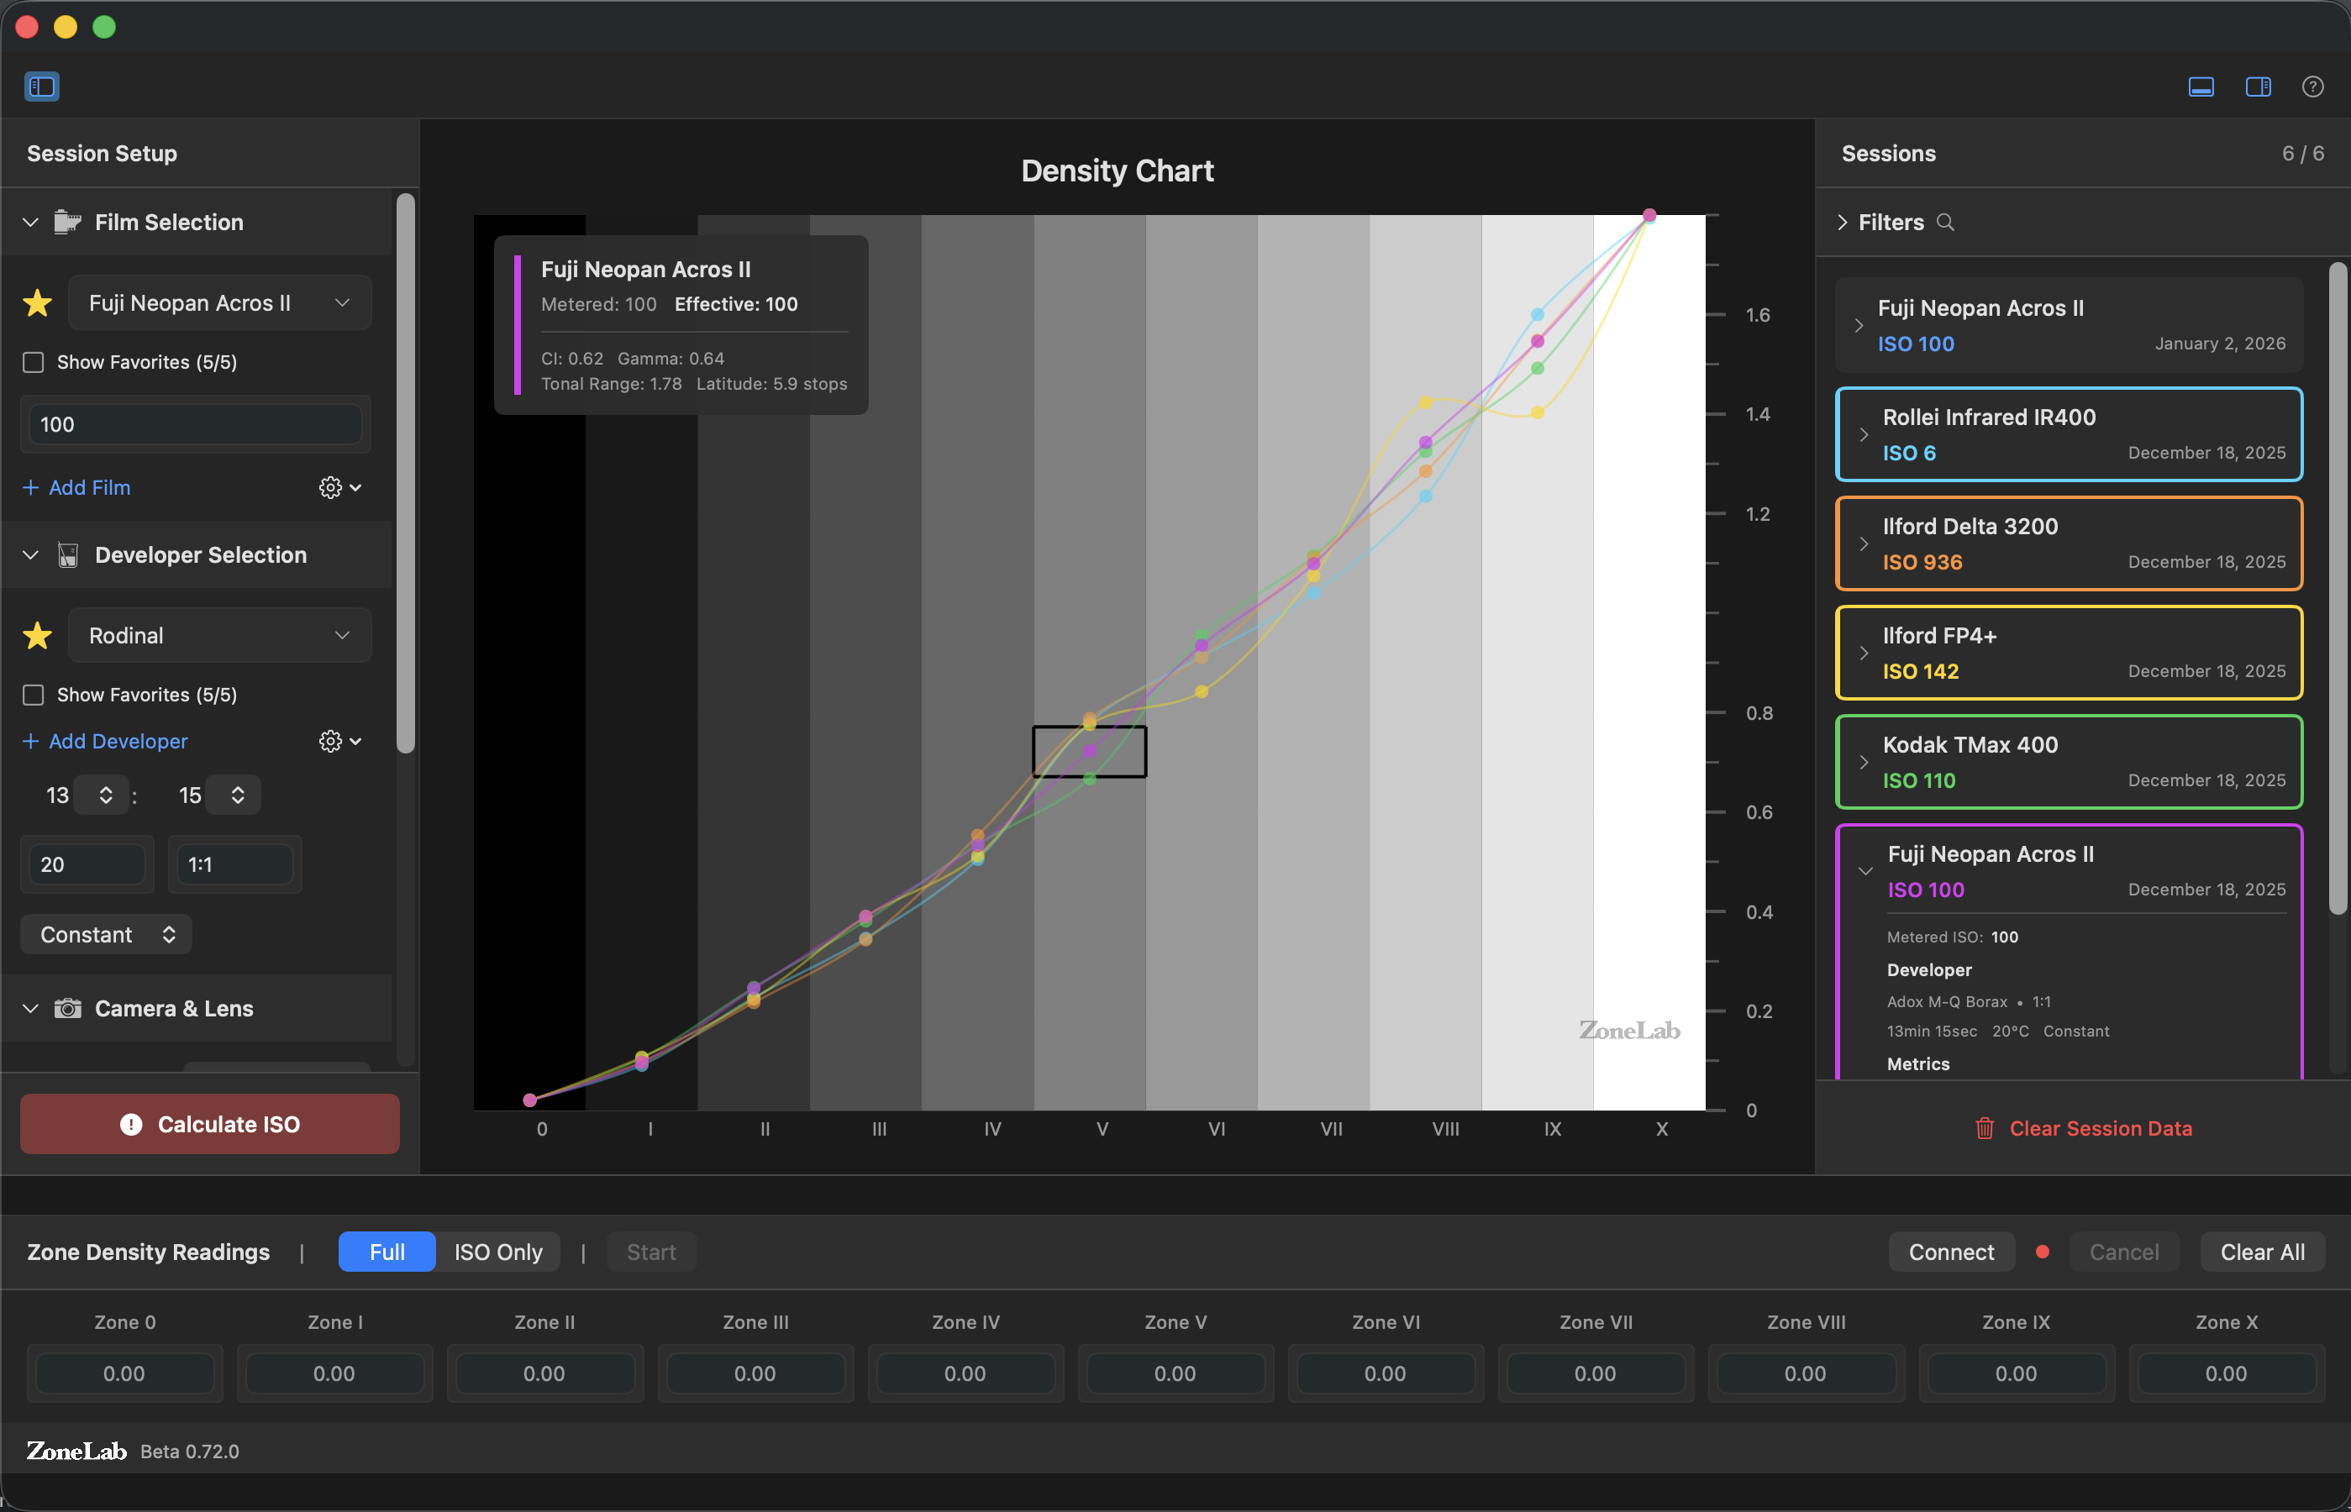
Task: Click the Connect button
Action: click(x=1950, y=1252)
